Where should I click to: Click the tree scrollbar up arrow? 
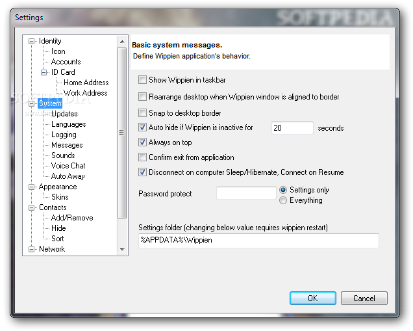pyautogui.click(x=122, y=42)
